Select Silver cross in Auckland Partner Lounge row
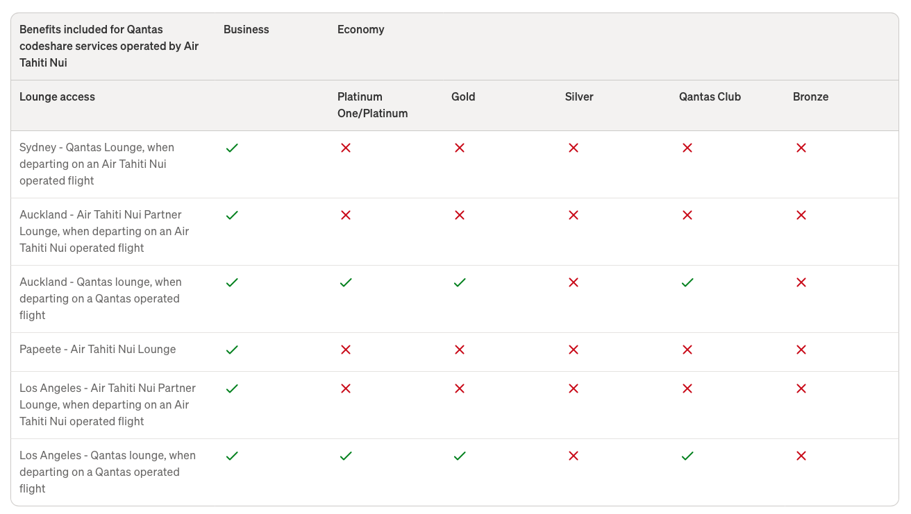This screenshot has width=911, height=514. pos(574,215)
